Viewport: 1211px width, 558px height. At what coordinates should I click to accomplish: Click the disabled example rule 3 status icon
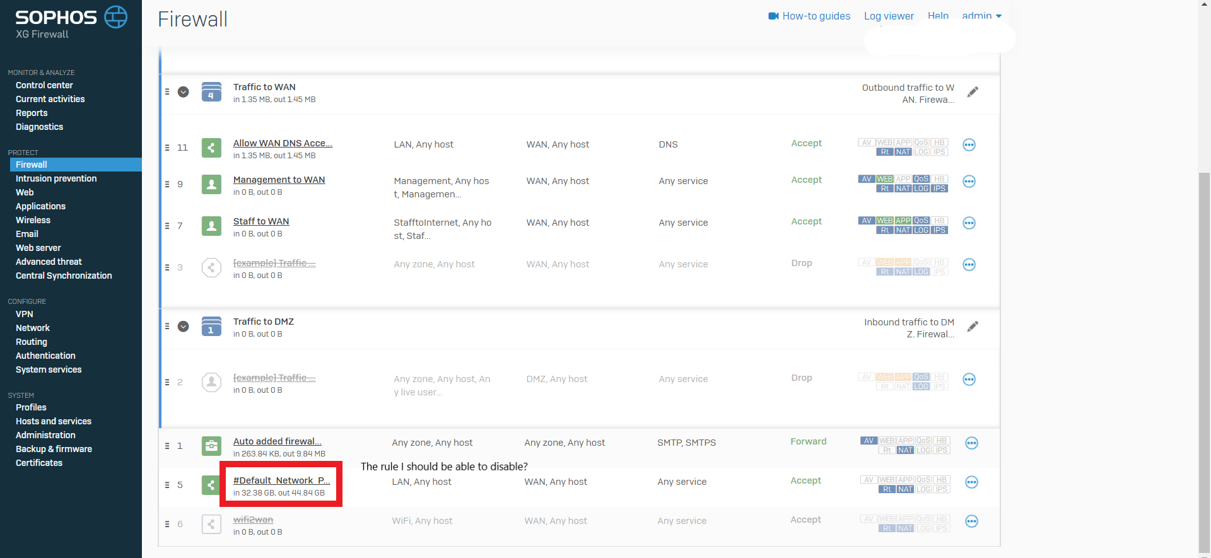point(211,267)
